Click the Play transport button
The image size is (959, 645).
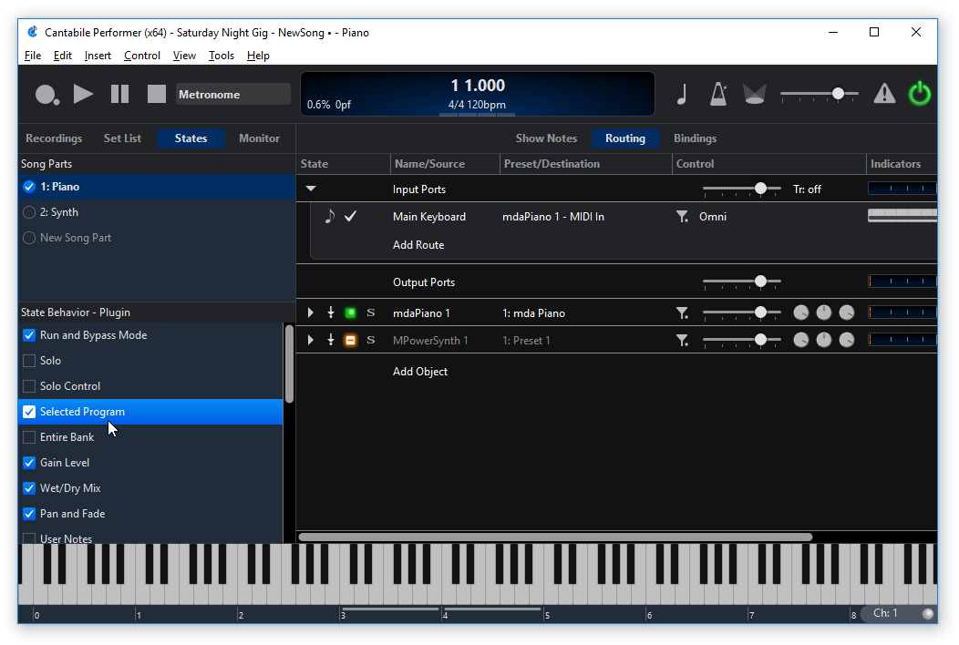(x=83, y=94)
